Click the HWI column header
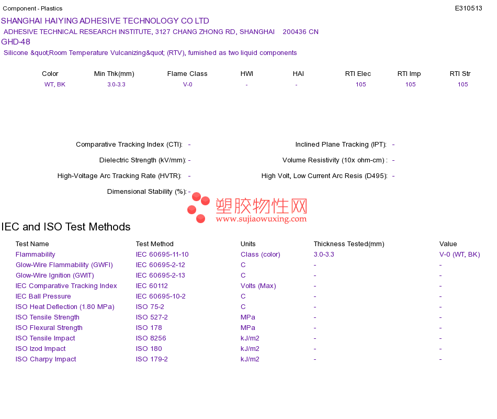 (x=247, y=74)
